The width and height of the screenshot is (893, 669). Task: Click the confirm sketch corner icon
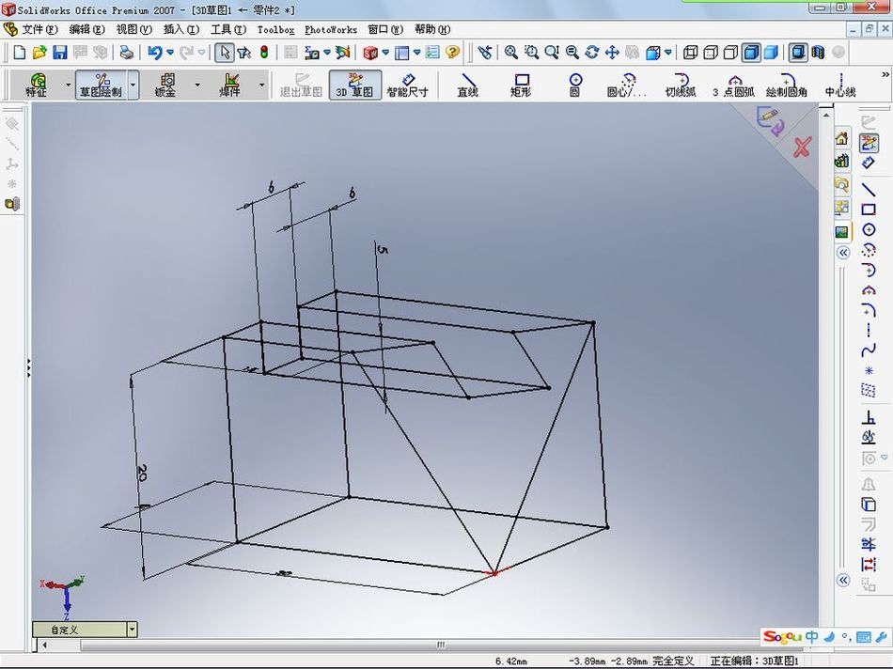770,122
